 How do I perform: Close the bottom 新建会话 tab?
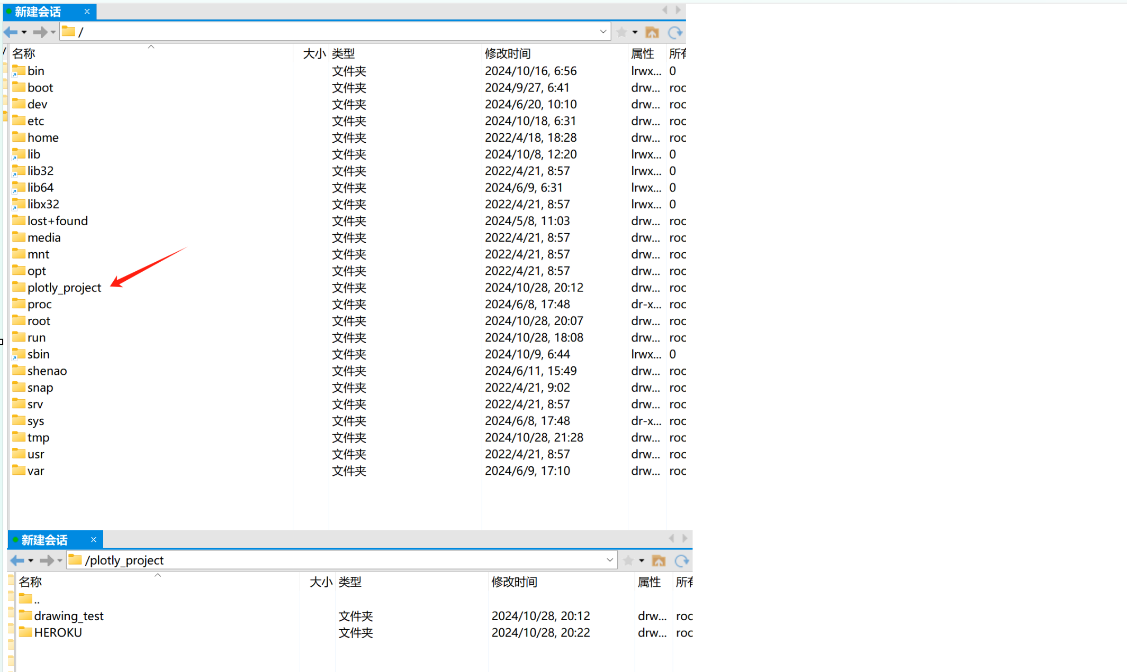tap(94, 539)
